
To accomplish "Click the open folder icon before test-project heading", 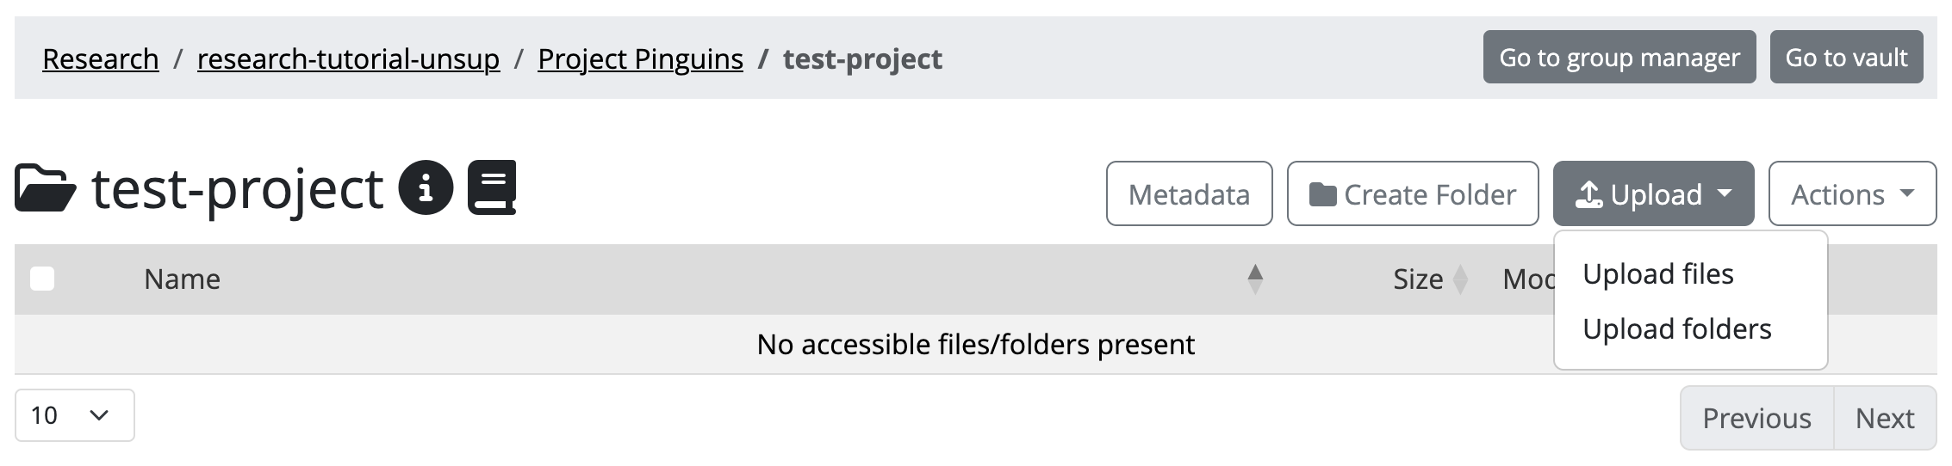I will (x=45, y=187).
